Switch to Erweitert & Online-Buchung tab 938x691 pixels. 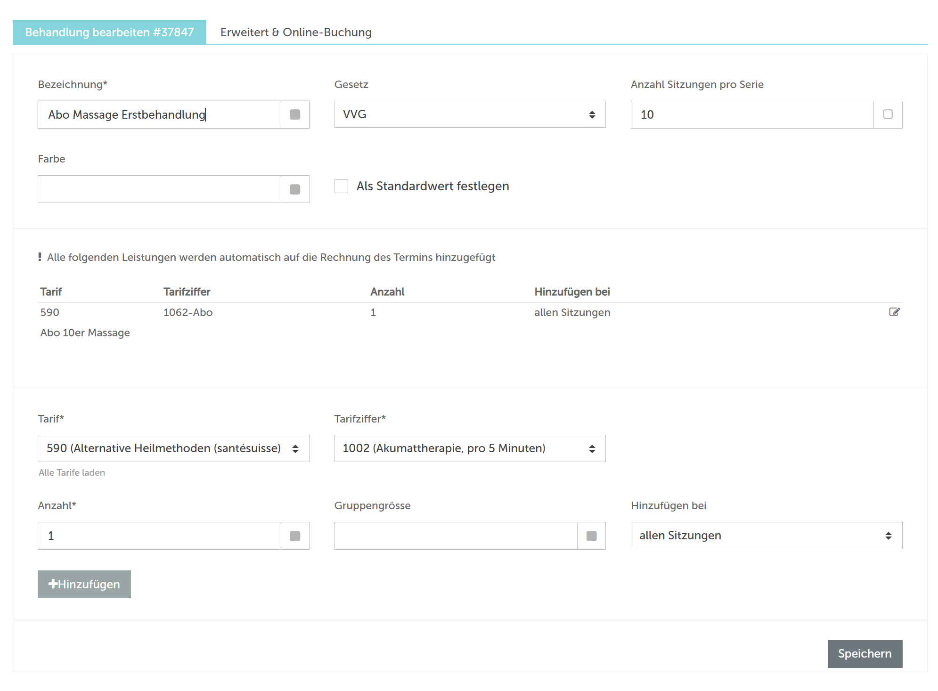[296, 32]
